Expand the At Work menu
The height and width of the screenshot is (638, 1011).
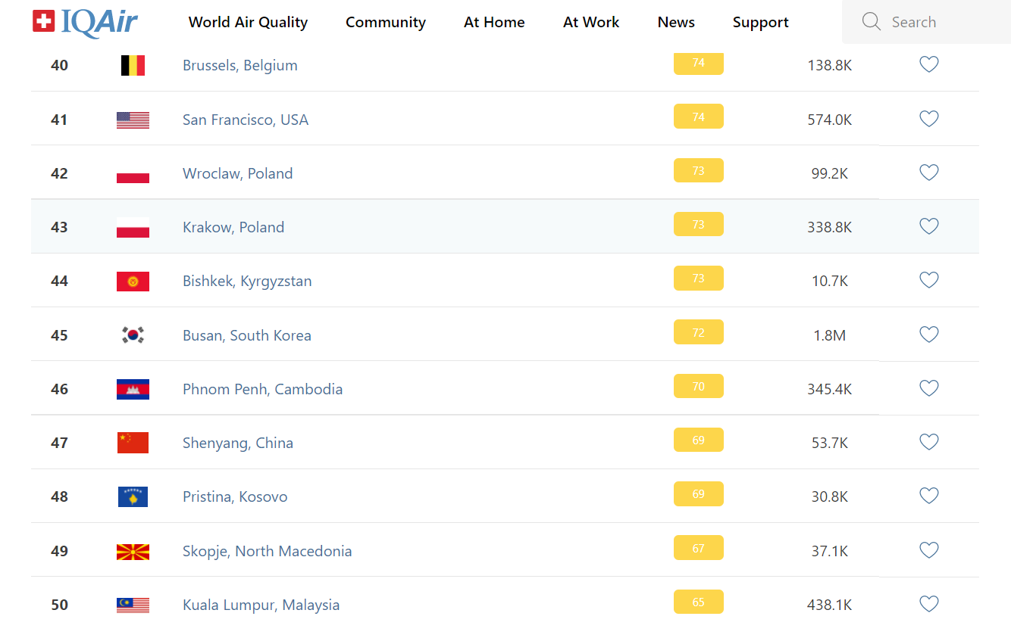(x=590, y=23)
